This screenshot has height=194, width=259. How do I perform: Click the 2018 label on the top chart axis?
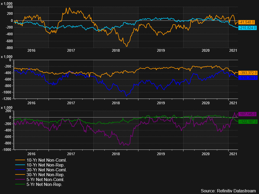coord(116,50)
